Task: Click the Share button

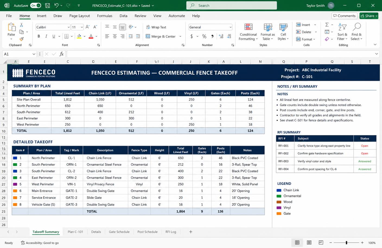Action: tap(369, 16)
